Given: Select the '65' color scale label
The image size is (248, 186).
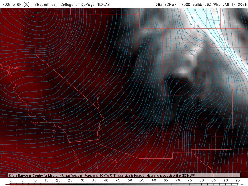Looking at the screenshot, I should pyautogui.click(x=166, y=180).
